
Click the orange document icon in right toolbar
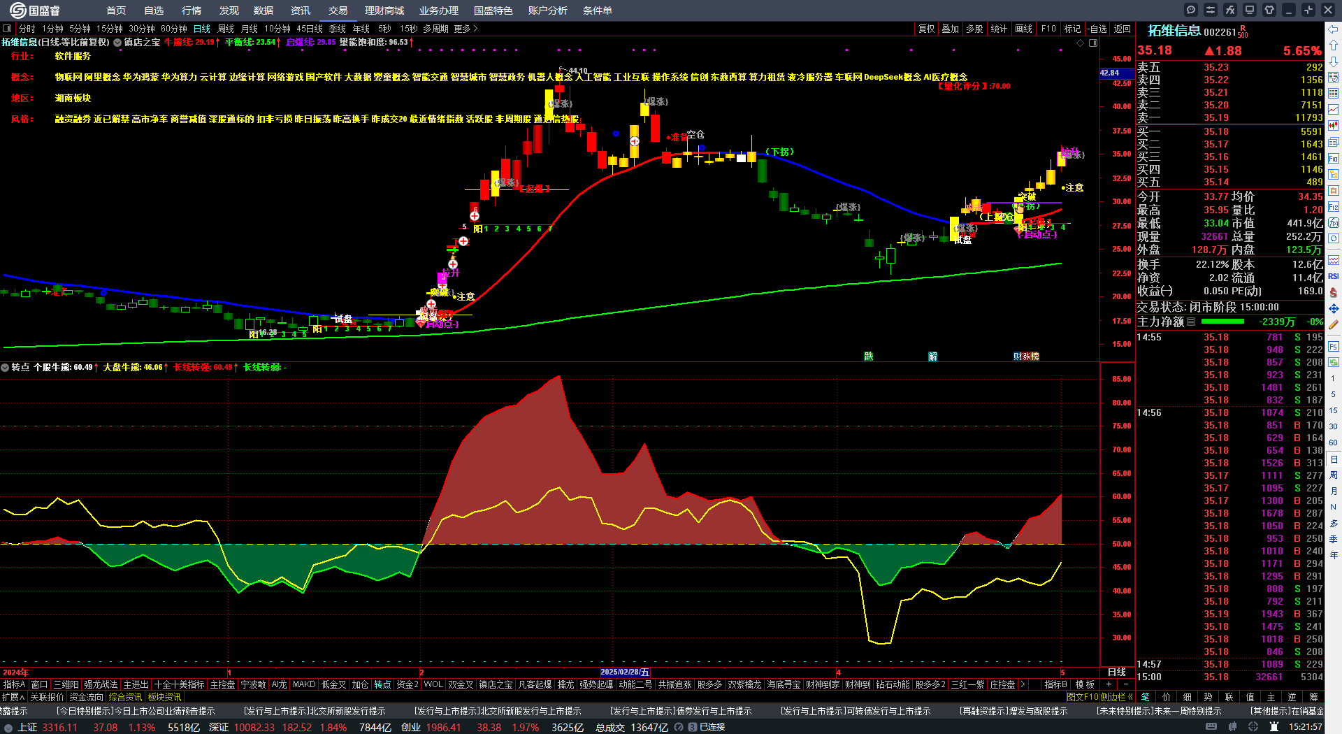pos(1334,191)
